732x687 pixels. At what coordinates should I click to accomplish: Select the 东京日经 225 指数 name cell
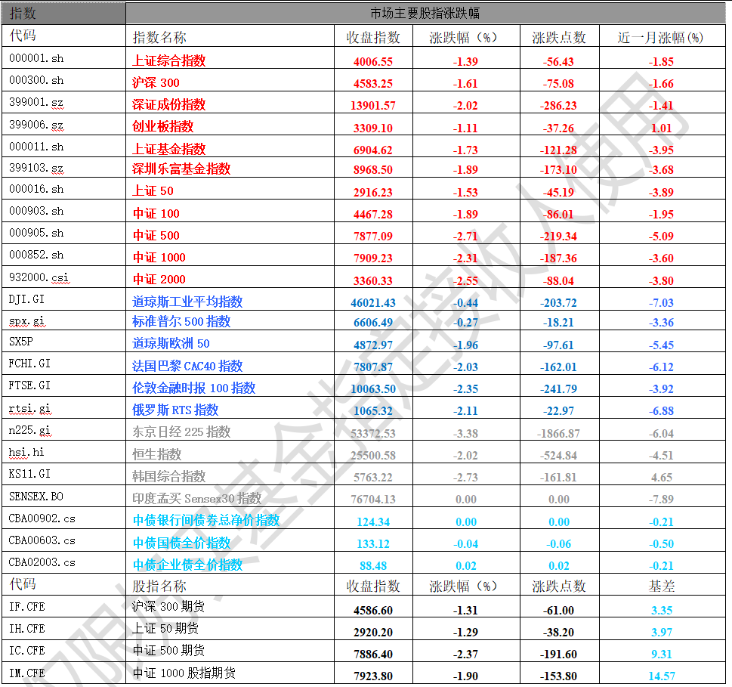(x=181, y=432)
